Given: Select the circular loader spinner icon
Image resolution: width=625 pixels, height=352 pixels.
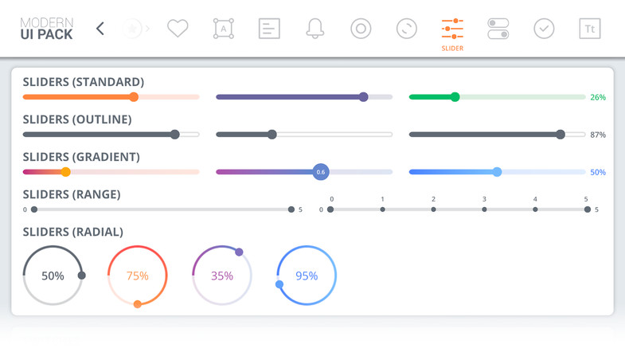Looking at the screenshot, I should (407, 29).
